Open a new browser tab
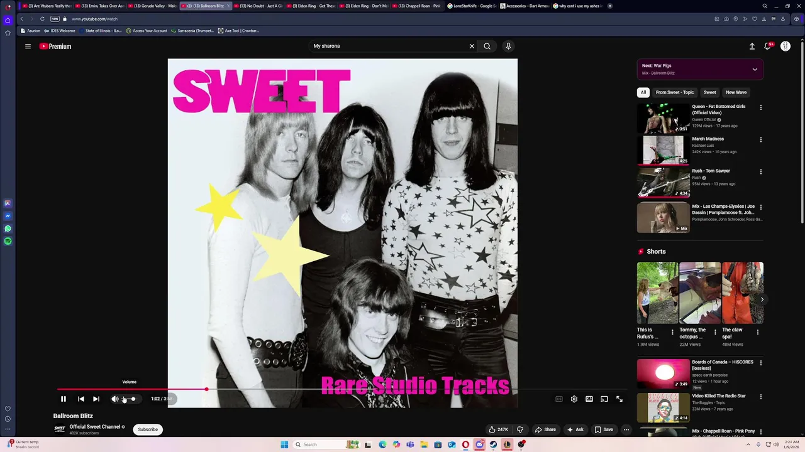This screenshot has height=452, width=805. click(x=609, y=6)
